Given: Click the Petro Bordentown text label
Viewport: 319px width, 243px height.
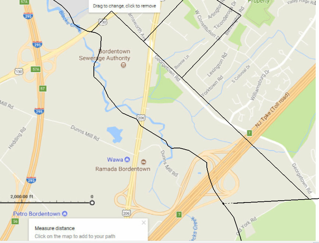Looking at the screenshot, I should [x=37, y=214].
